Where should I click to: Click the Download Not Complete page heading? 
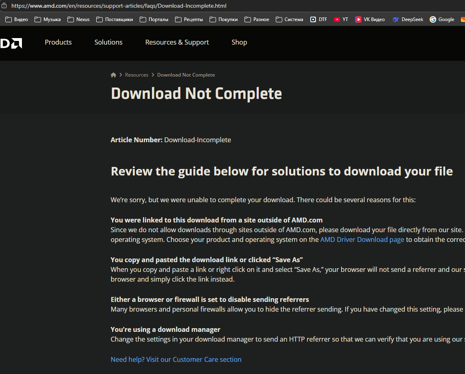tap(196, 94)
